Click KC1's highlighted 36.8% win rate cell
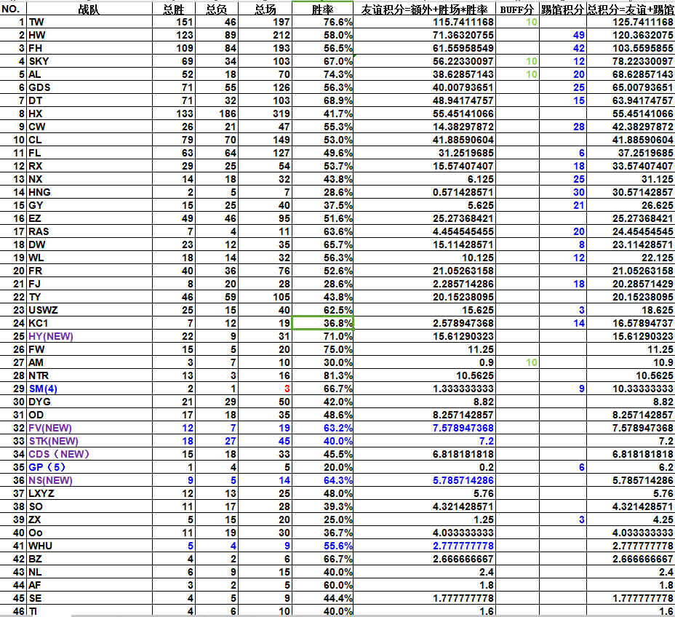Screen dimensions: 675x617 pyautogui.click(x=322, y=323)
